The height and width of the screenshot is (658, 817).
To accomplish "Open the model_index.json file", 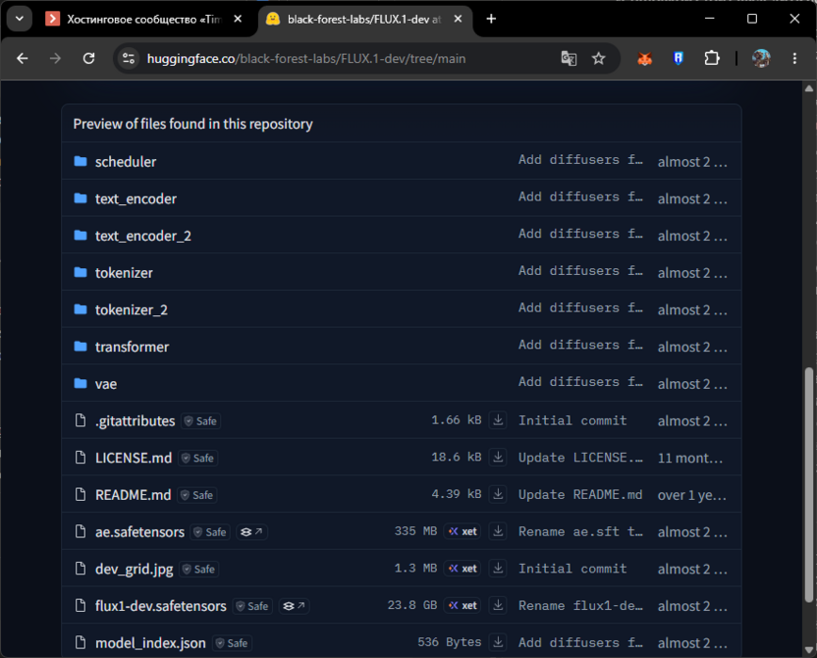I will 150,643.
